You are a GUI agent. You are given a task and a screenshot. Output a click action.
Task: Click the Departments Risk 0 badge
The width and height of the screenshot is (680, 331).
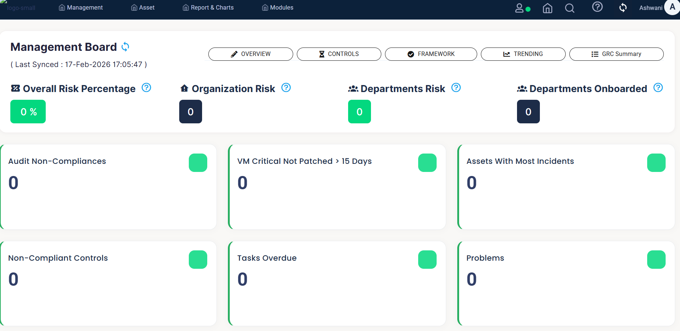click(360, 112)
